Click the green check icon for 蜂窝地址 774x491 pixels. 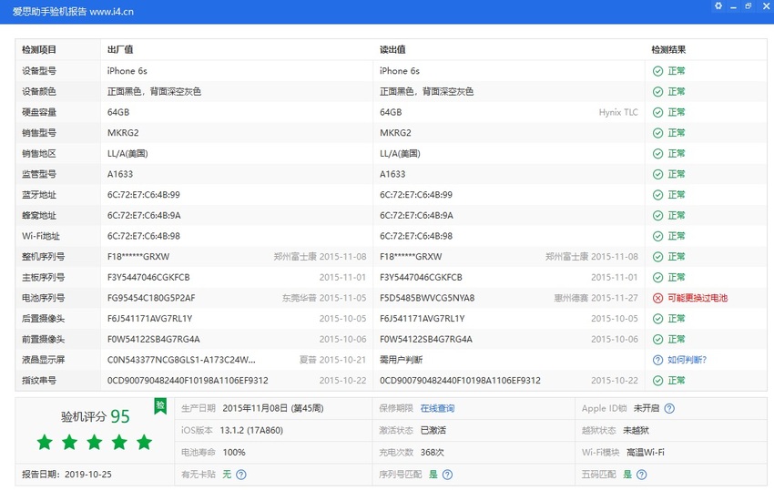(x=657, y=216)
